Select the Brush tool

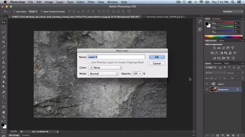click(3, 57)
